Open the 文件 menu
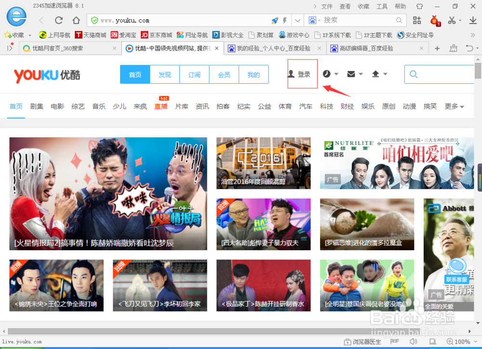This screenshot has height=349, width=482. [327, 6]
